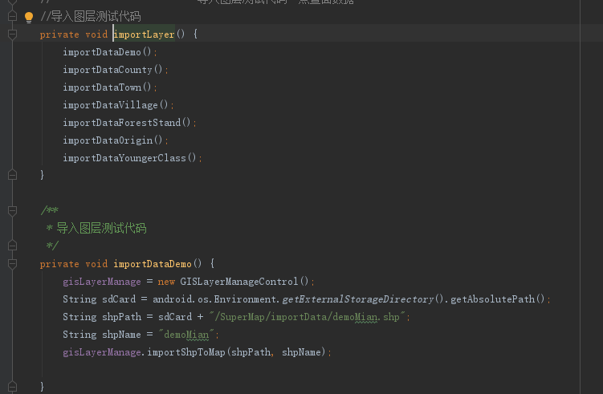Click the importDataOrigin() call
The image size is (603, 394).
[x=112, y=140]
